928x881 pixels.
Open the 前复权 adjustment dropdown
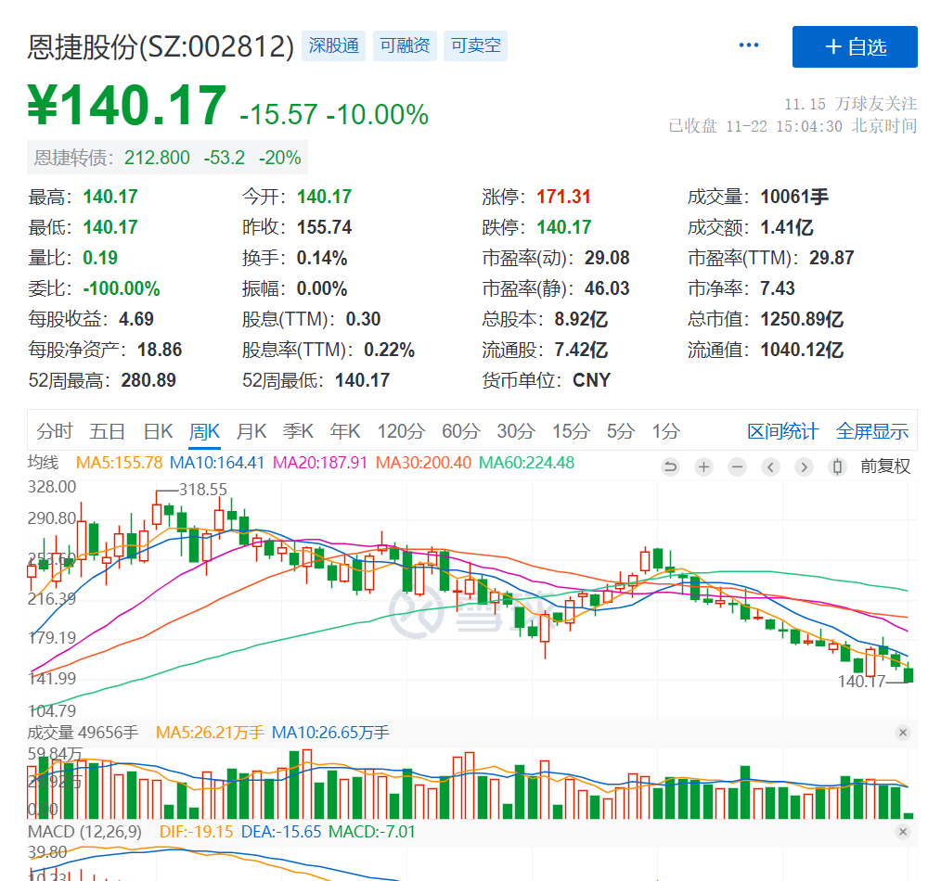pyautogui.click(x=885, y=466)
